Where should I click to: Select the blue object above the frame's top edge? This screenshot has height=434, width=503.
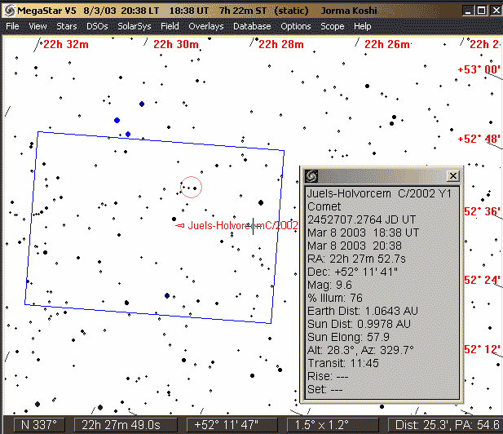click(117, 120)
